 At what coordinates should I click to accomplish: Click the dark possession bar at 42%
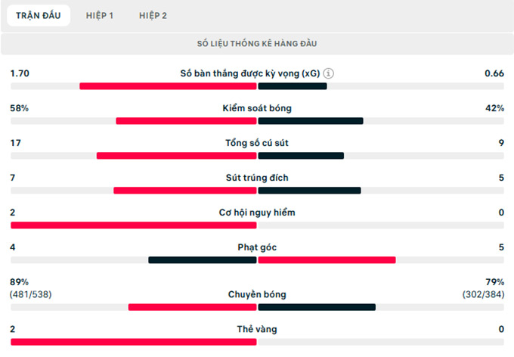click(311, 121)
